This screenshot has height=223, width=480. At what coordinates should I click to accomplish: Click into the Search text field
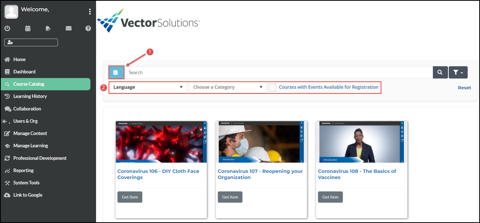point(279,72)
